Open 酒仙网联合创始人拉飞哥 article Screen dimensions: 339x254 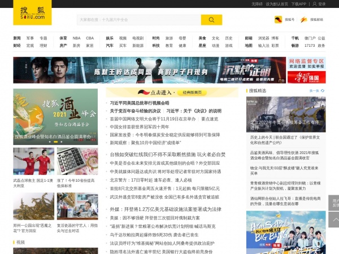(x=285, y=201)
